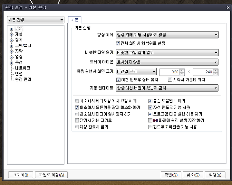Expand the 장치 tree node

(11, 40)
